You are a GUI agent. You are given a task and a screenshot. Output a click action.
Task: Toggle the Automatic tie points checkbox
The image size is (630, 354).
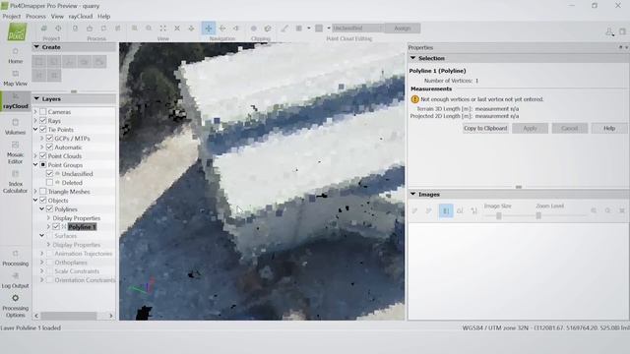coord(49,147)
